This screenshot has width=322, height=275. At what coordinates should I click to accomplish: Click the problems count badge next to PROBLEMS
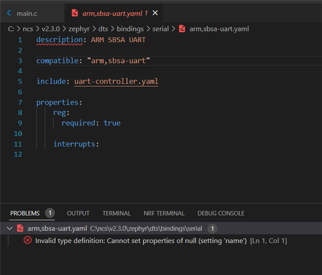(x=50, y=213)
